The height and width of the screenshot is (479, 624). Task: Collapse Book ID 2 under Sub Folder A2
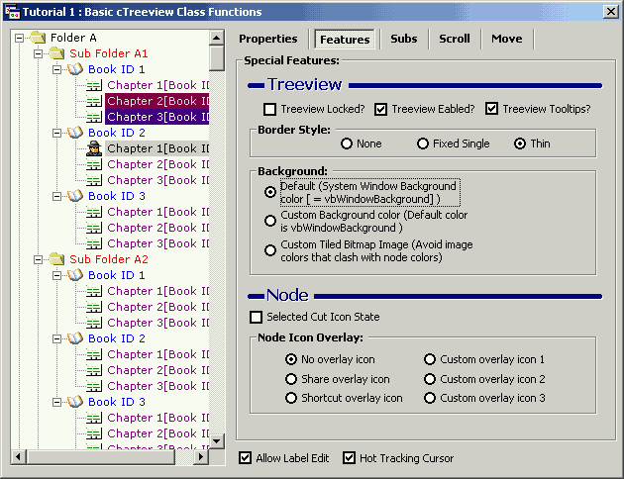click(x=57, y=338)
